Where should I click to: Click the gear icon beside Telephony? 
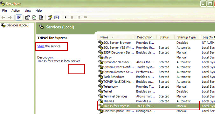101,86
